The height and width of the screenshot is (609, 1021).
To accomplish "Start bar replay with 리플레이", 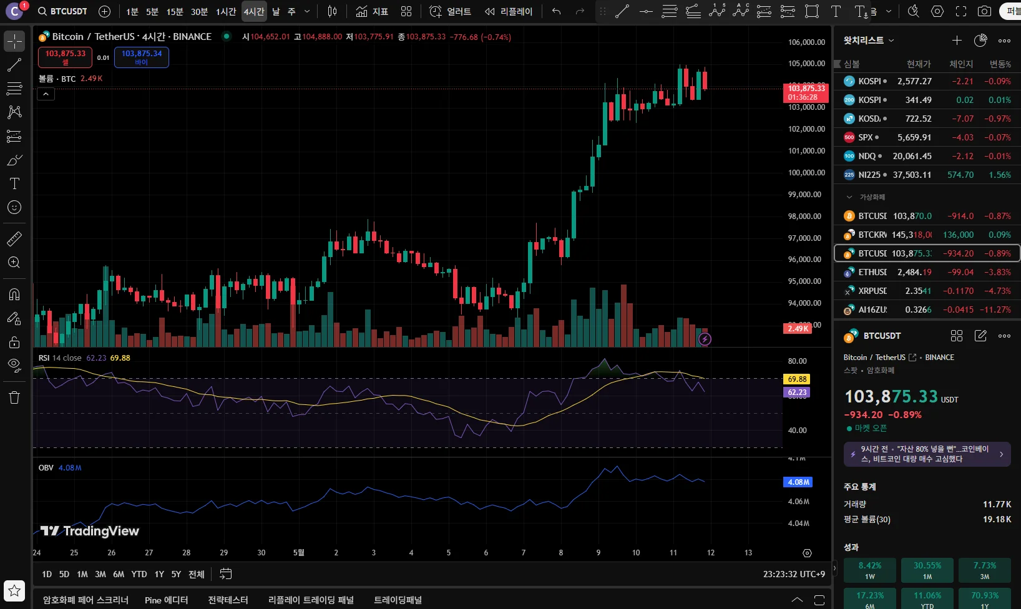I will tap(509, 11).
